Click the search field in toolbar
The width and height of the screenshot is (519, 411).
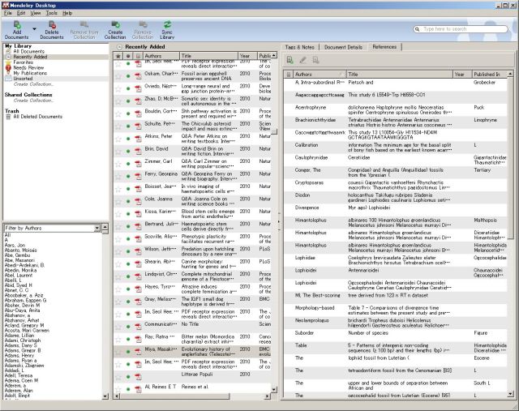(461, 29)
